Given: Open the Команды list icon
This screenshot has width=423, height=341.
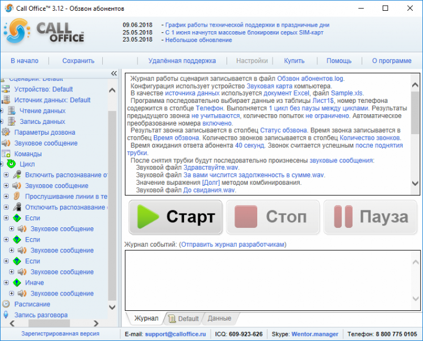Looking at the screenshot, I should coord(6,154).
